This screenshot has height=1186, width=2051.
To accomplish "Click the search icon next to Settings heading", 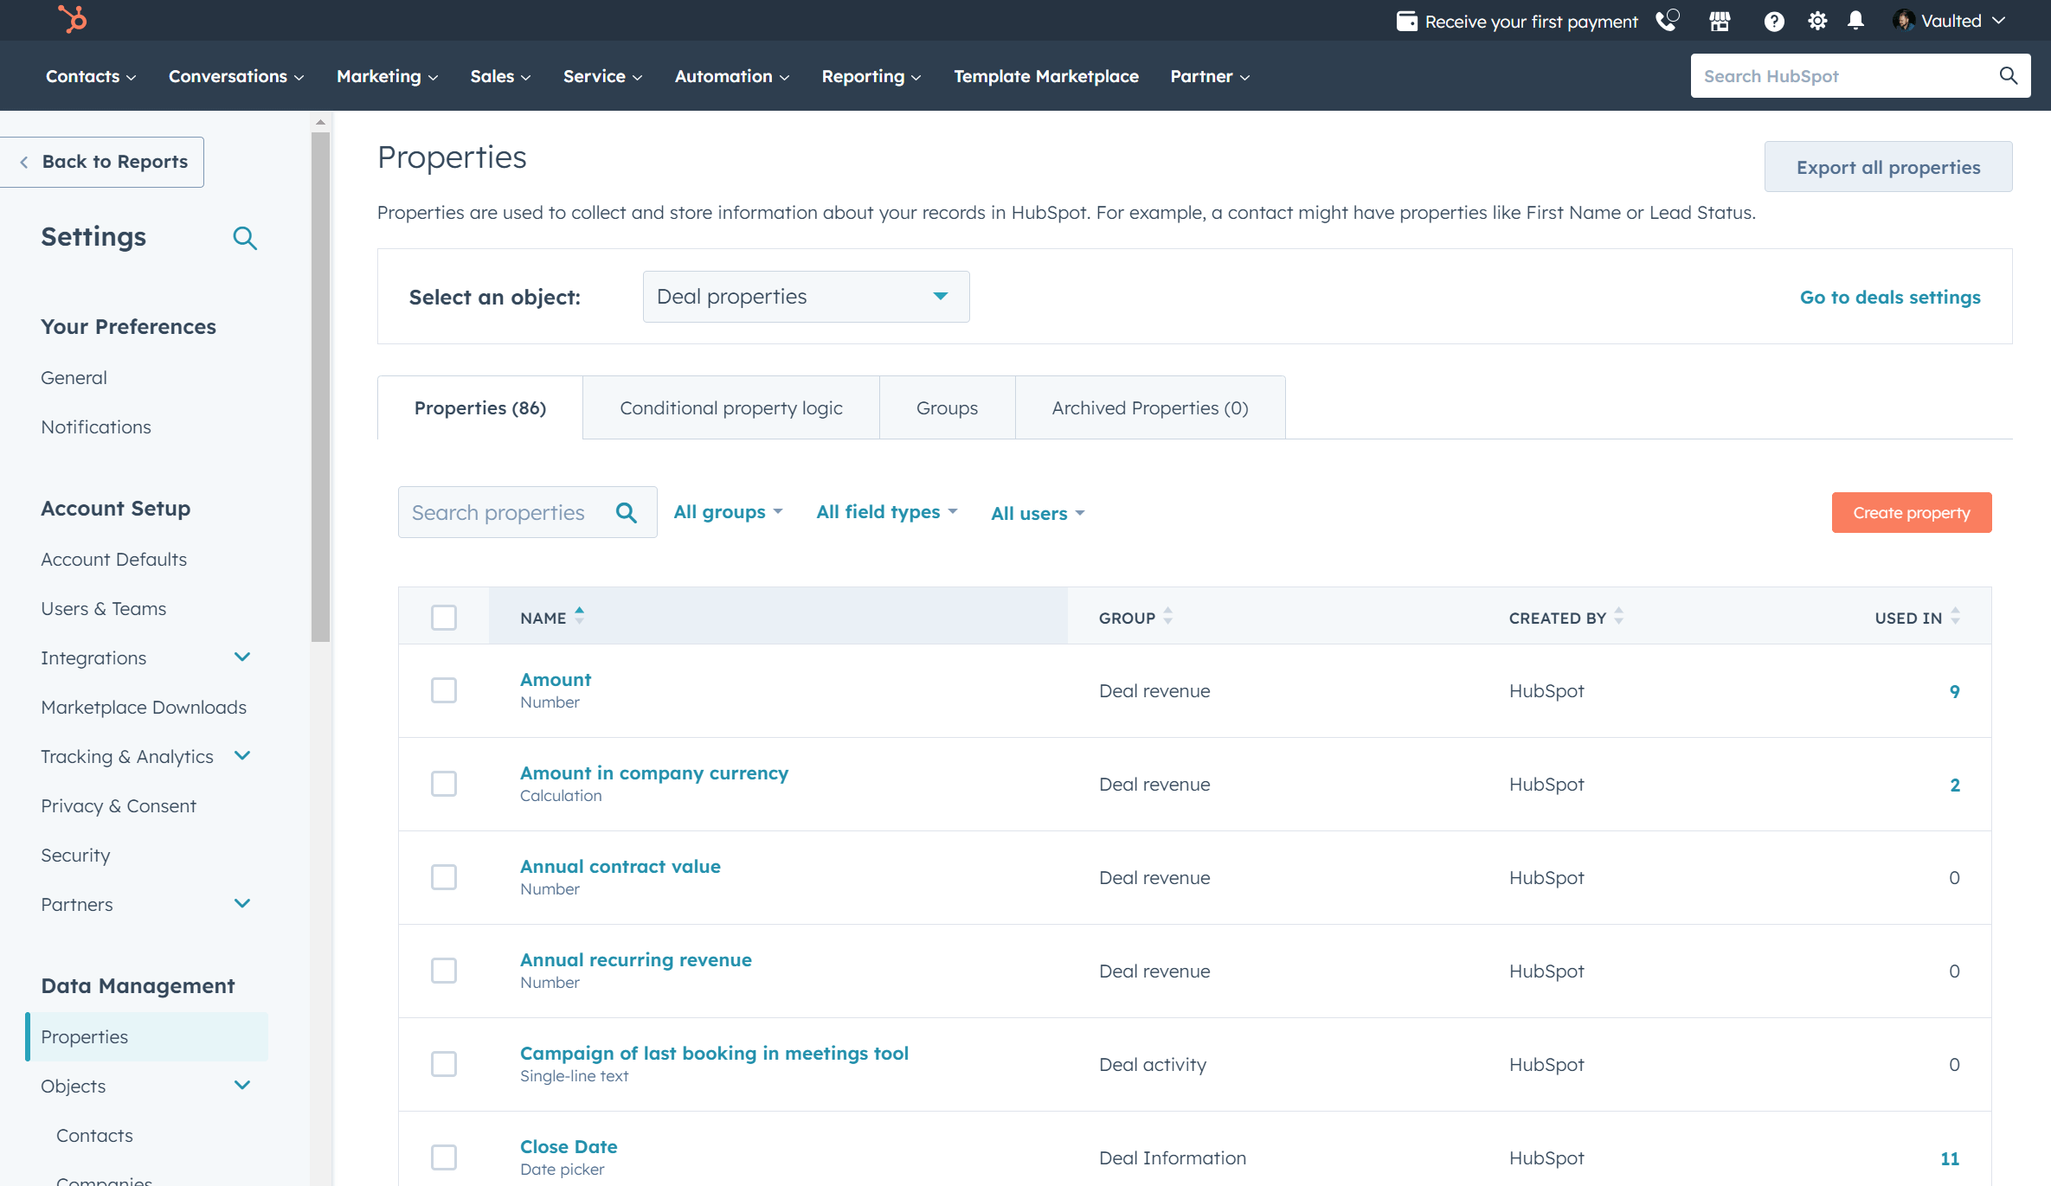I will click(x=245, y=238).
